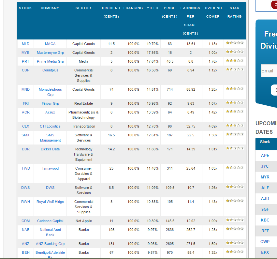Click the star rating for ANZ Banking row

point(235,243)
